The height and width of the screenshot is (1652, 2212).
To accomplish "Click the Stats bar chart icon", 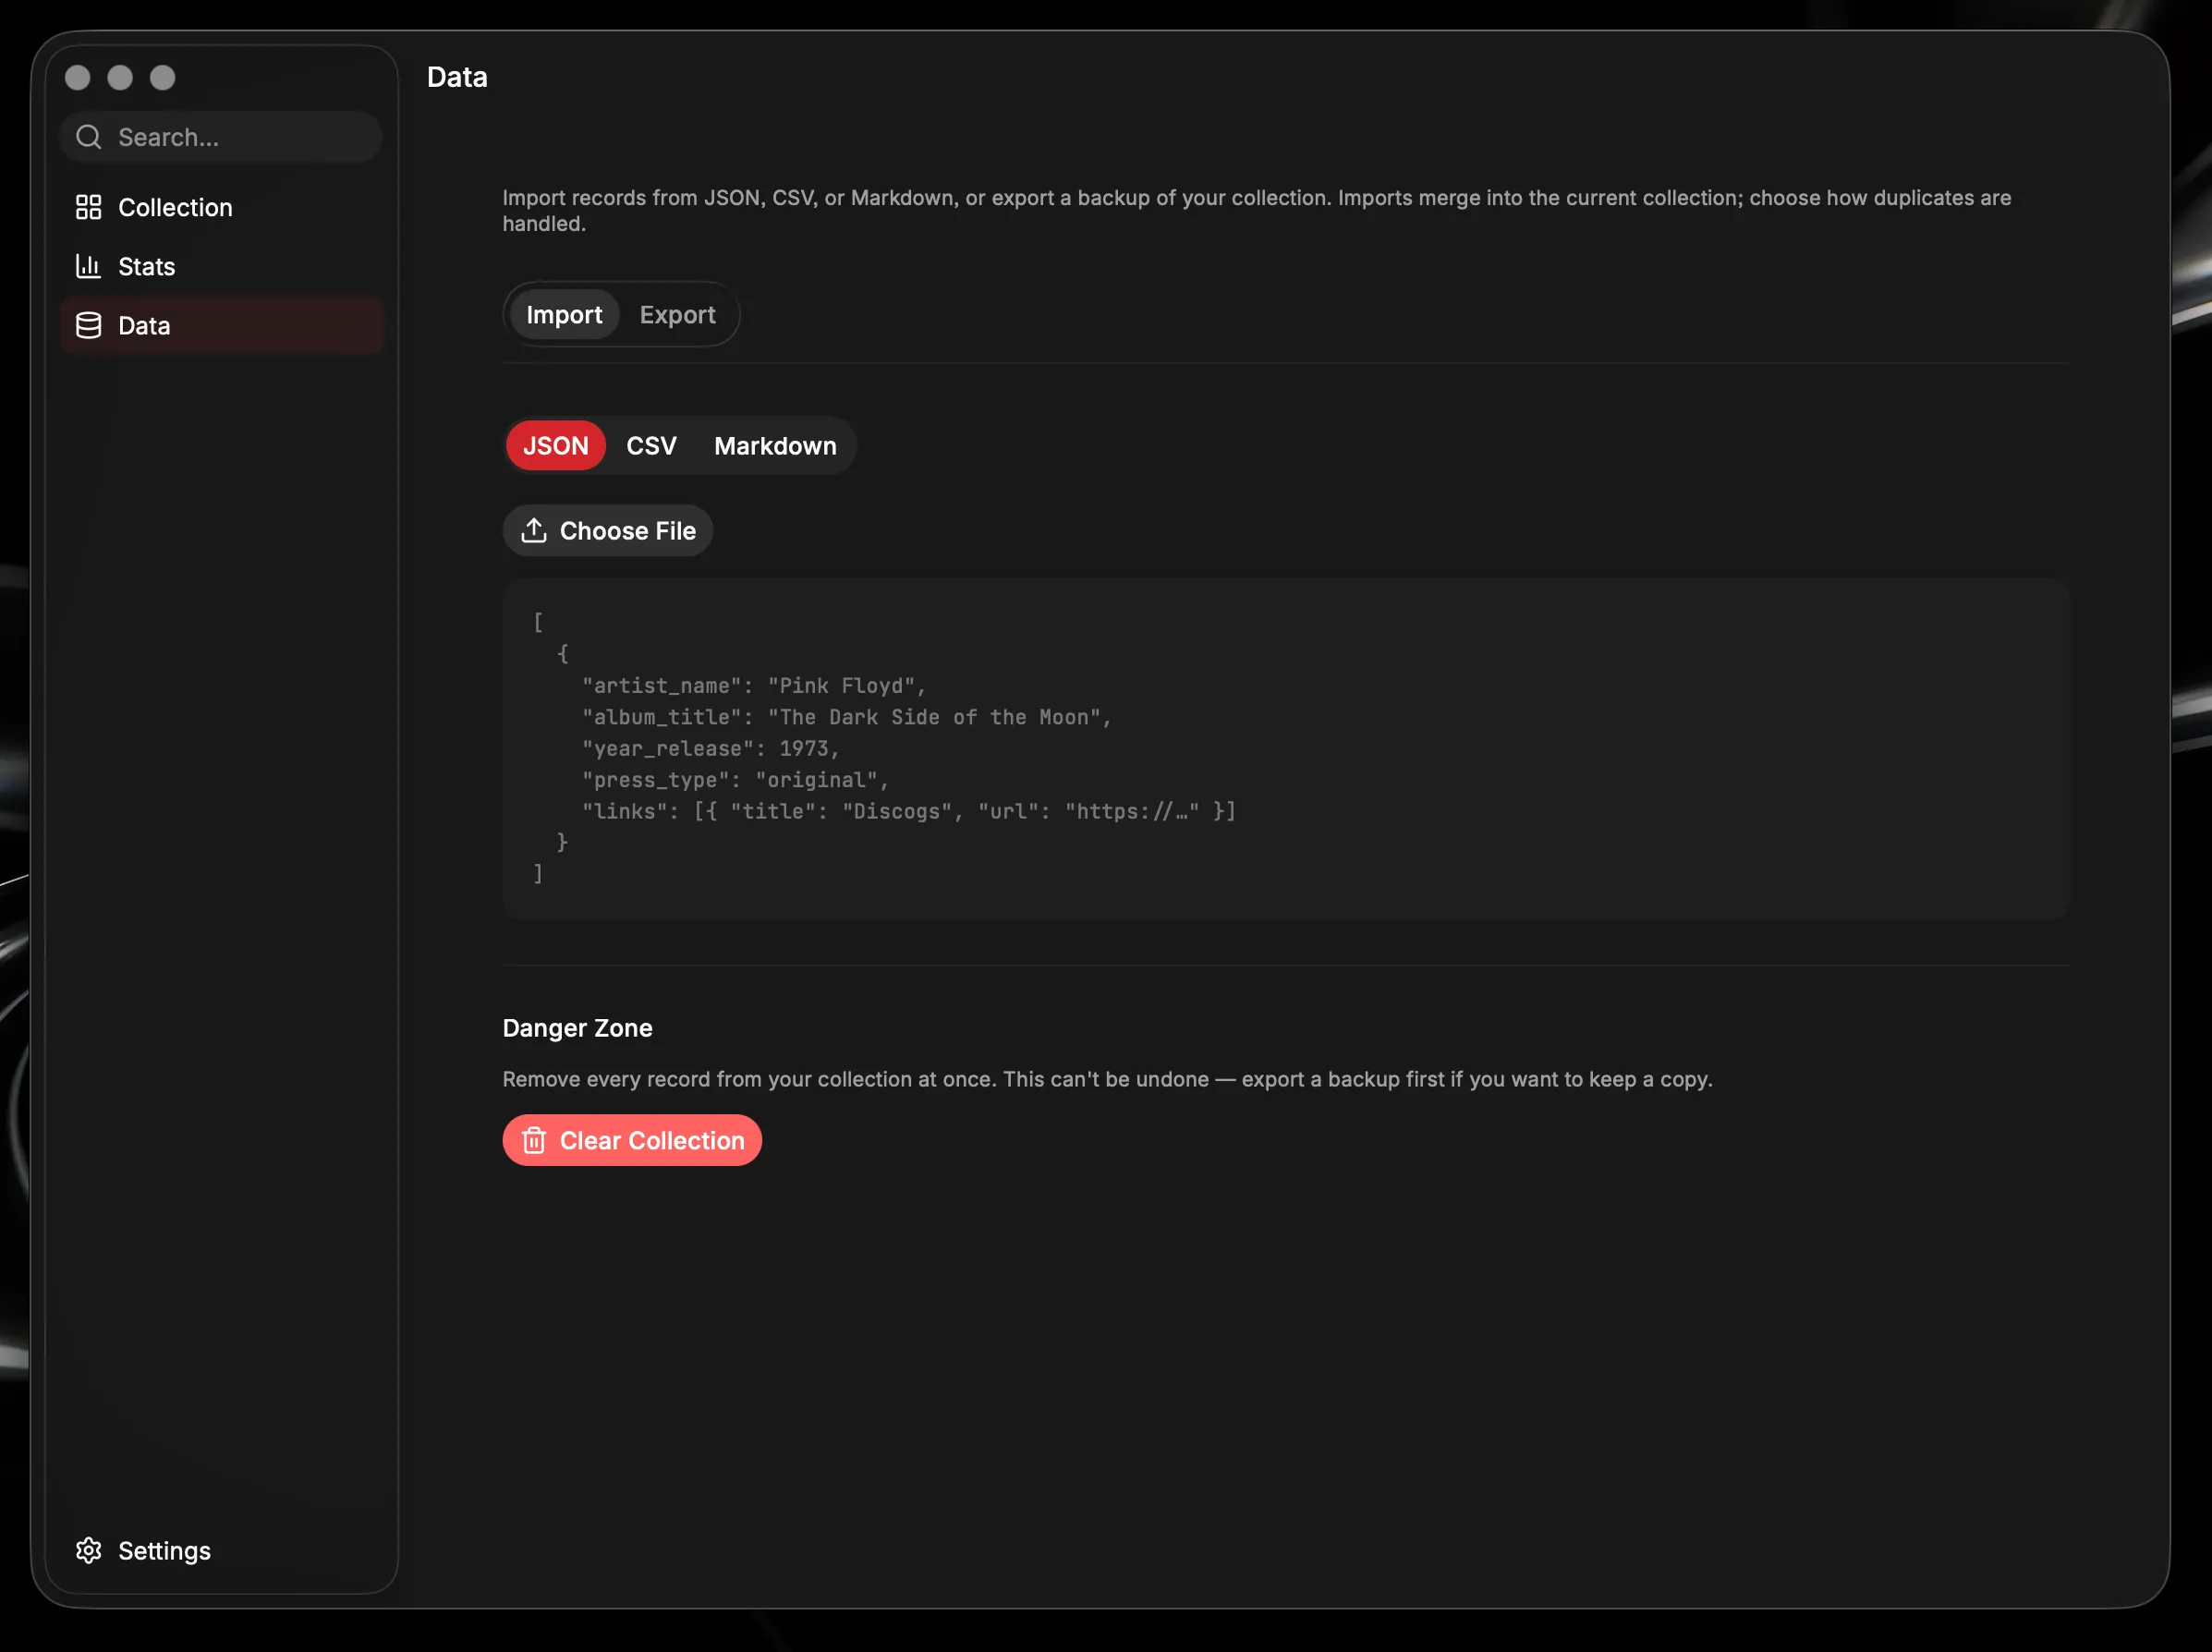I will (x=89, y=266).
